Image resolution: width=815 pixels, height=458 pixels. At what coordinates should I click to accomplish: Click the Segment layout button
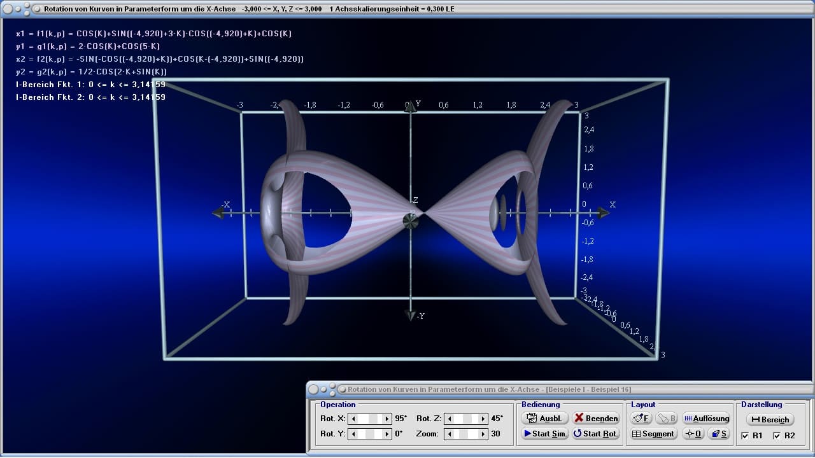pos(653,434)
